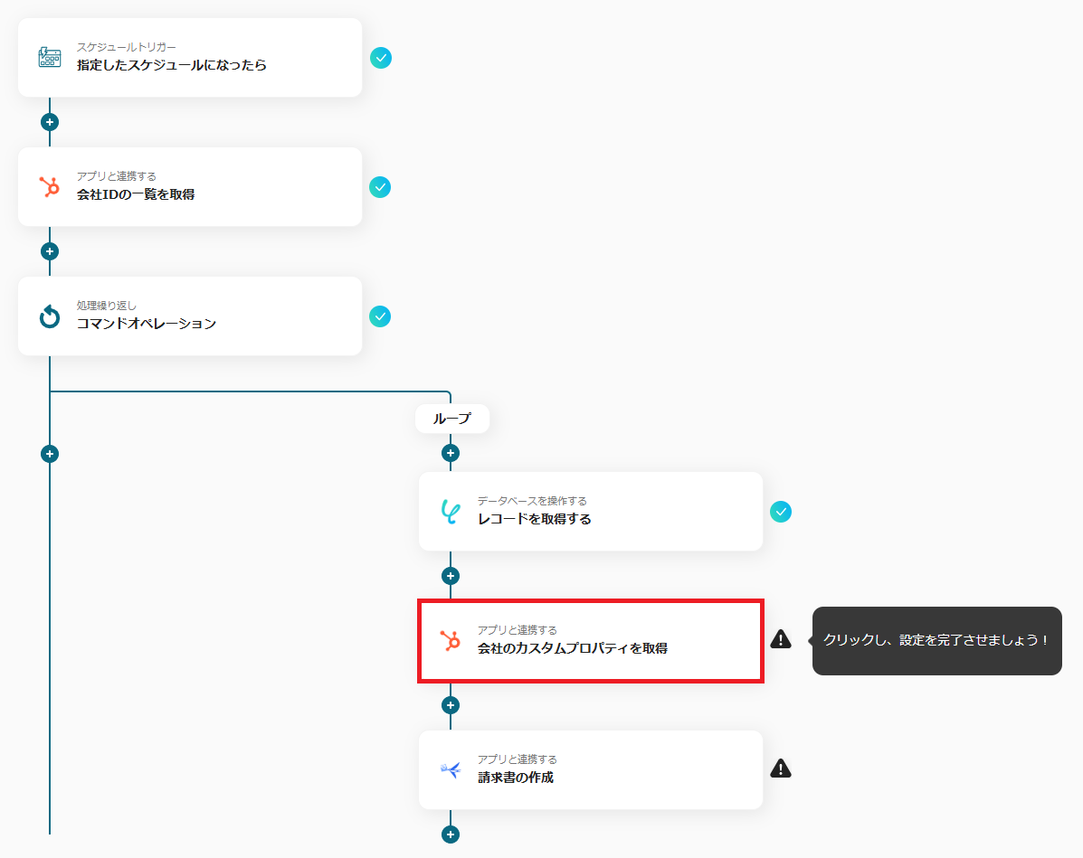The width and height of the screenshot is (1083, 858).
Task: Click checkmark beside レコードを取得する
Action: tap(781, 512)
